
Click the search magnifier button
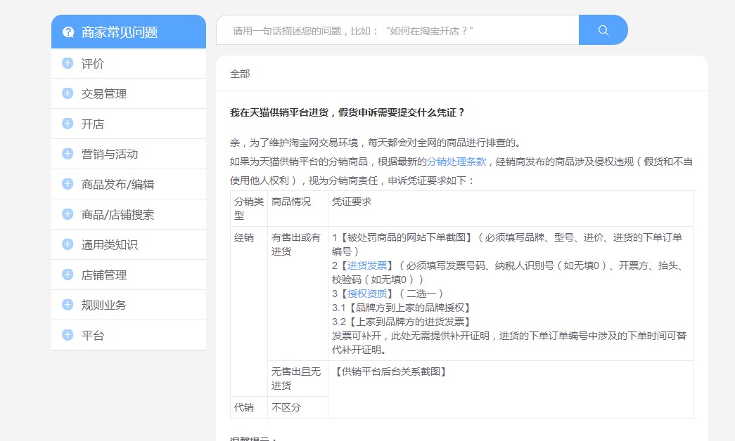(x=603, y=30)
